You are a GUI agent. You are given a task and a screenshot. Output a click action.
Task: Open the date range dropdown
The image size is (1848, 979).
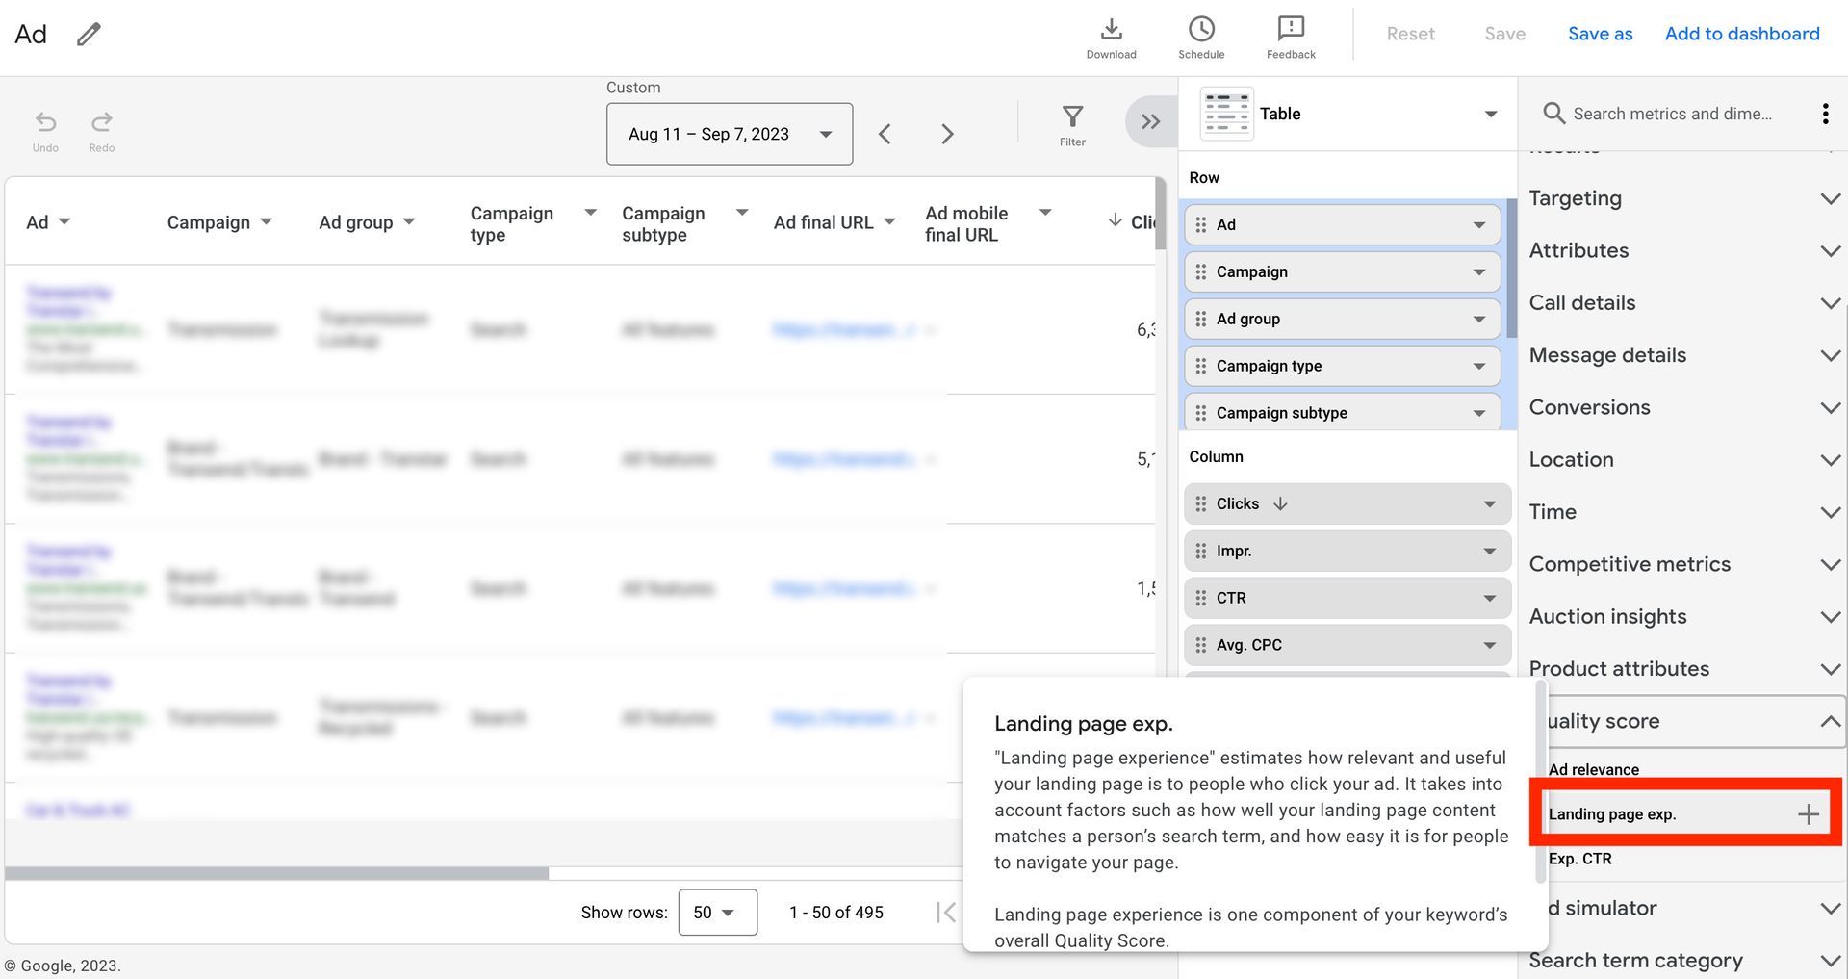click(x=730, y=134)
